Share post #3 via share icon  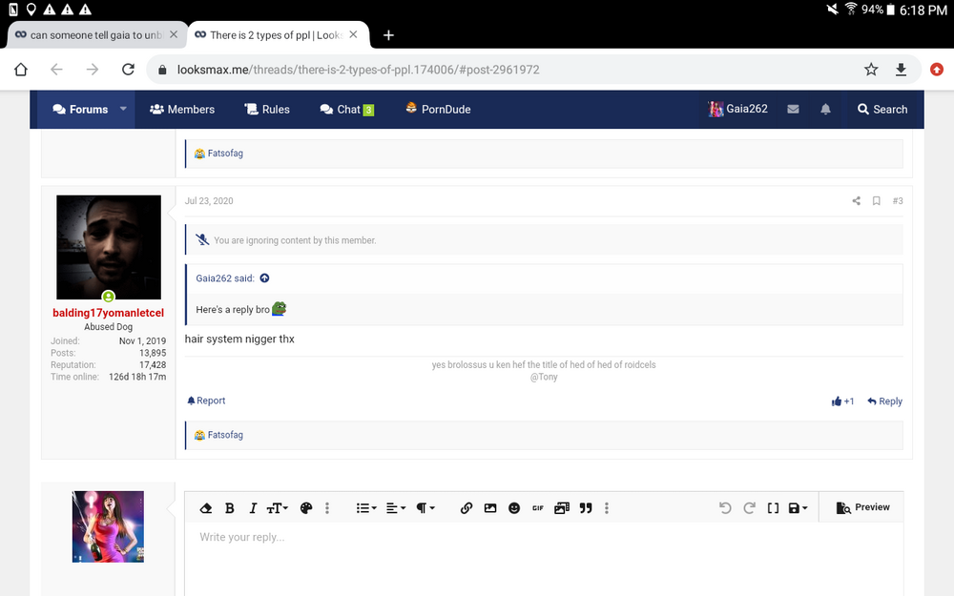click(856, 200)
